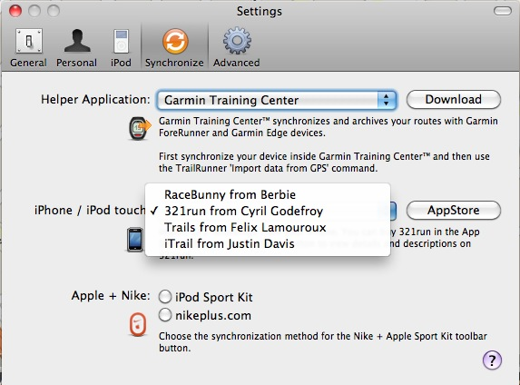This screenshot has width=520, height=385.
Task: Click the Settings window title
Action: 260,11
